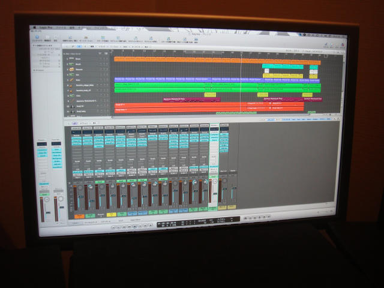384x288 pixels.
Task: Click the orange instrument icon on track 7
Action: 71,91
